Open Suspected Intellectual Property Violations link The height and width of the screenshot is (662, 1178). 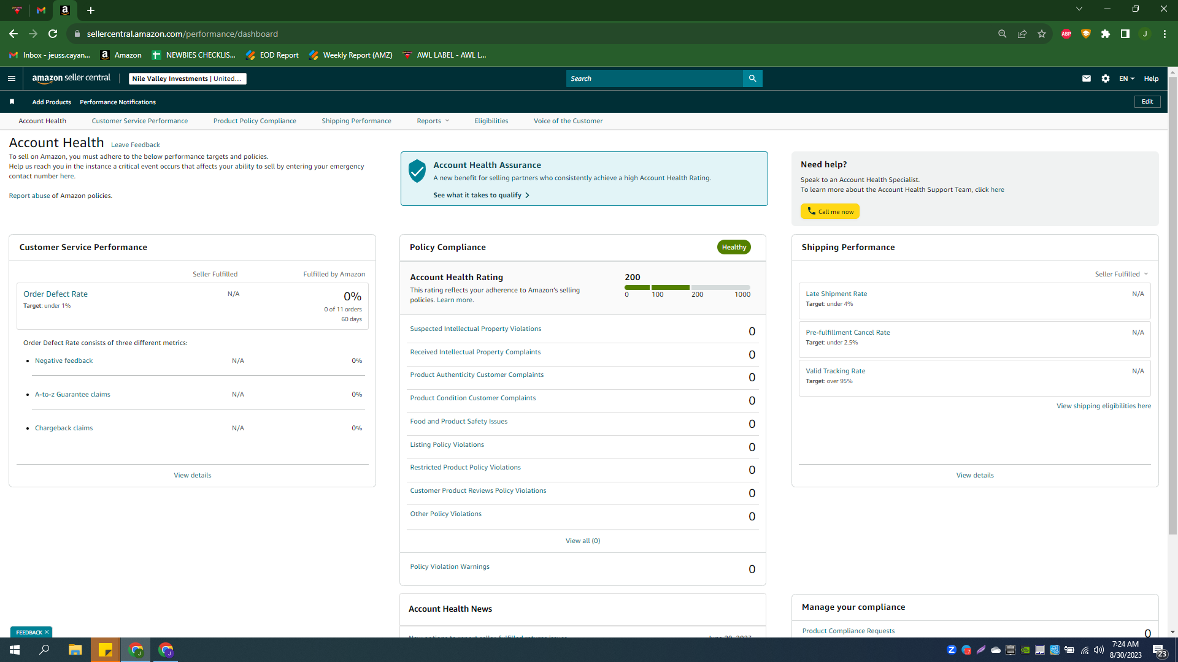point(476,329)
